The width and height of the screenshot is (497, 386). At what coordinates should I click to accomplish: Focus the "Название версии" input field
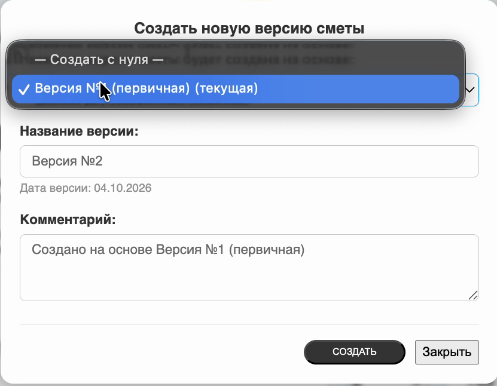point(249,161)
